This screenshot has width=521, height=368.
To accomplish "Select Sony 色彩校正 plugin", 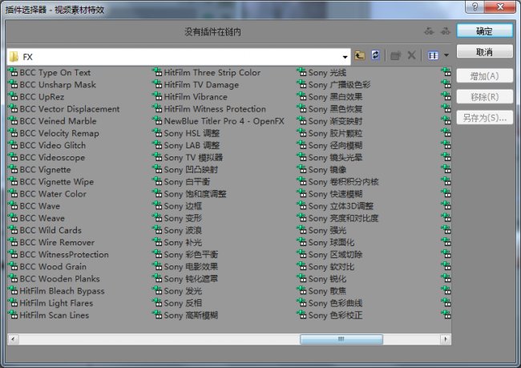I will pos(329,315).
